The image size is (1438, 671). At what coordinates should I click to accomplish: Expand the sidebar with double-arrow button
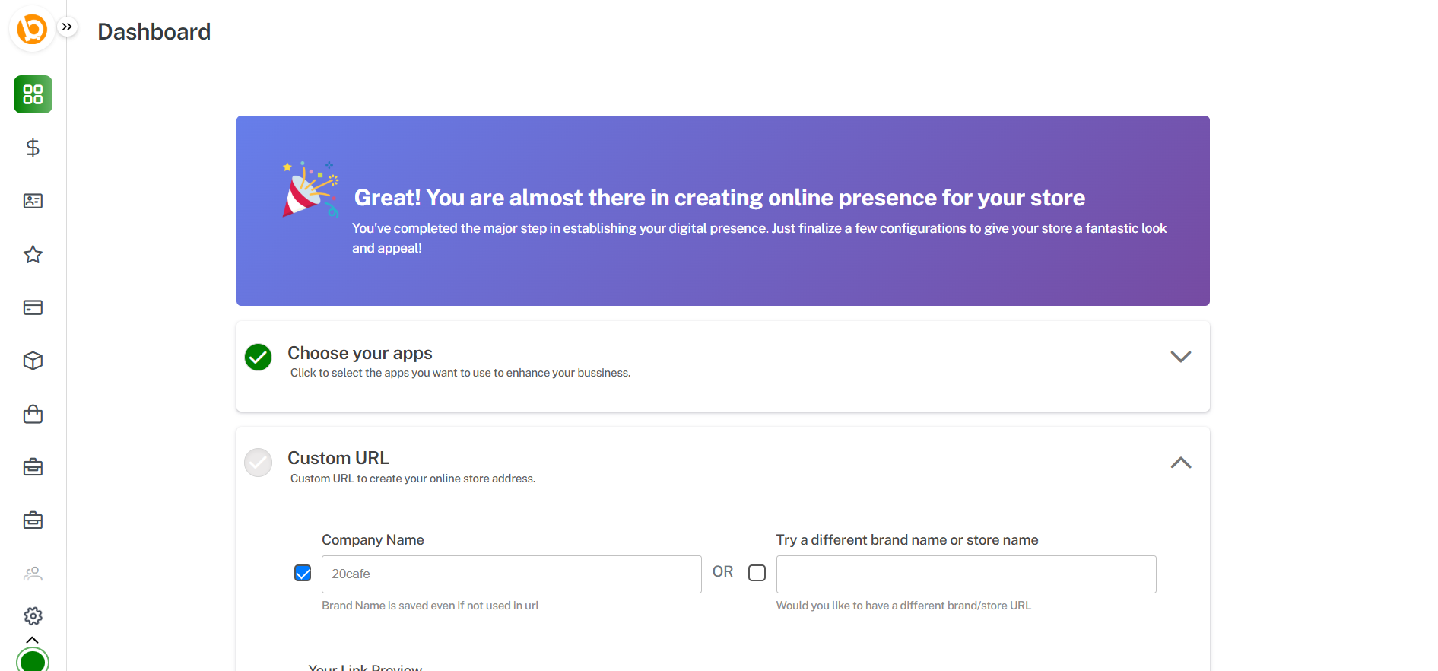coord(67,27)
